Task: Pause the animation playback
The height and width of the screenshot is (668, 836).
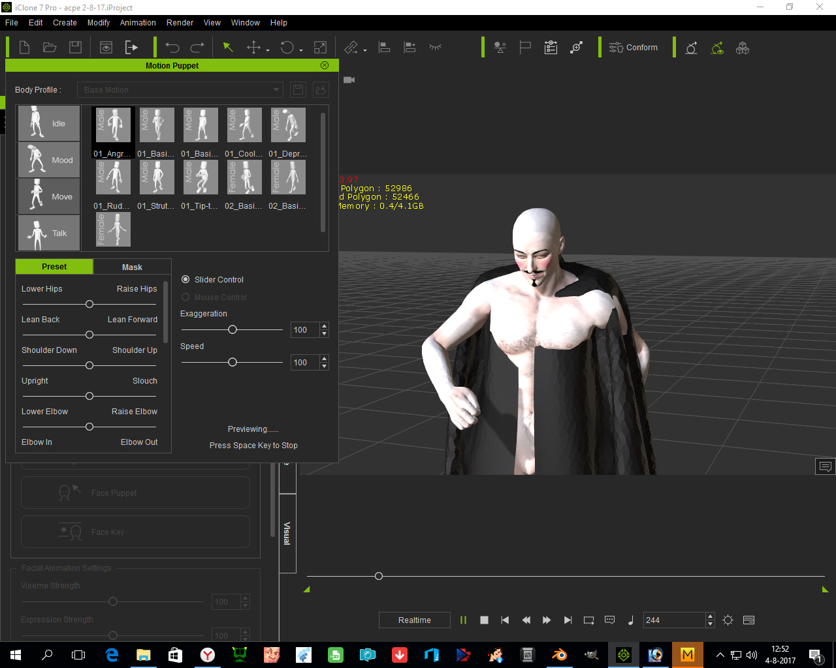Action: click(x=463, y=620)
